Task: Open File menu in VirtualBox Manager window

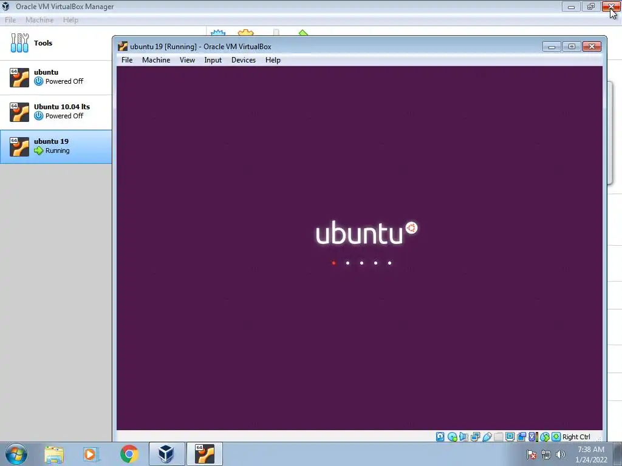Action: (x=10, y=20)
